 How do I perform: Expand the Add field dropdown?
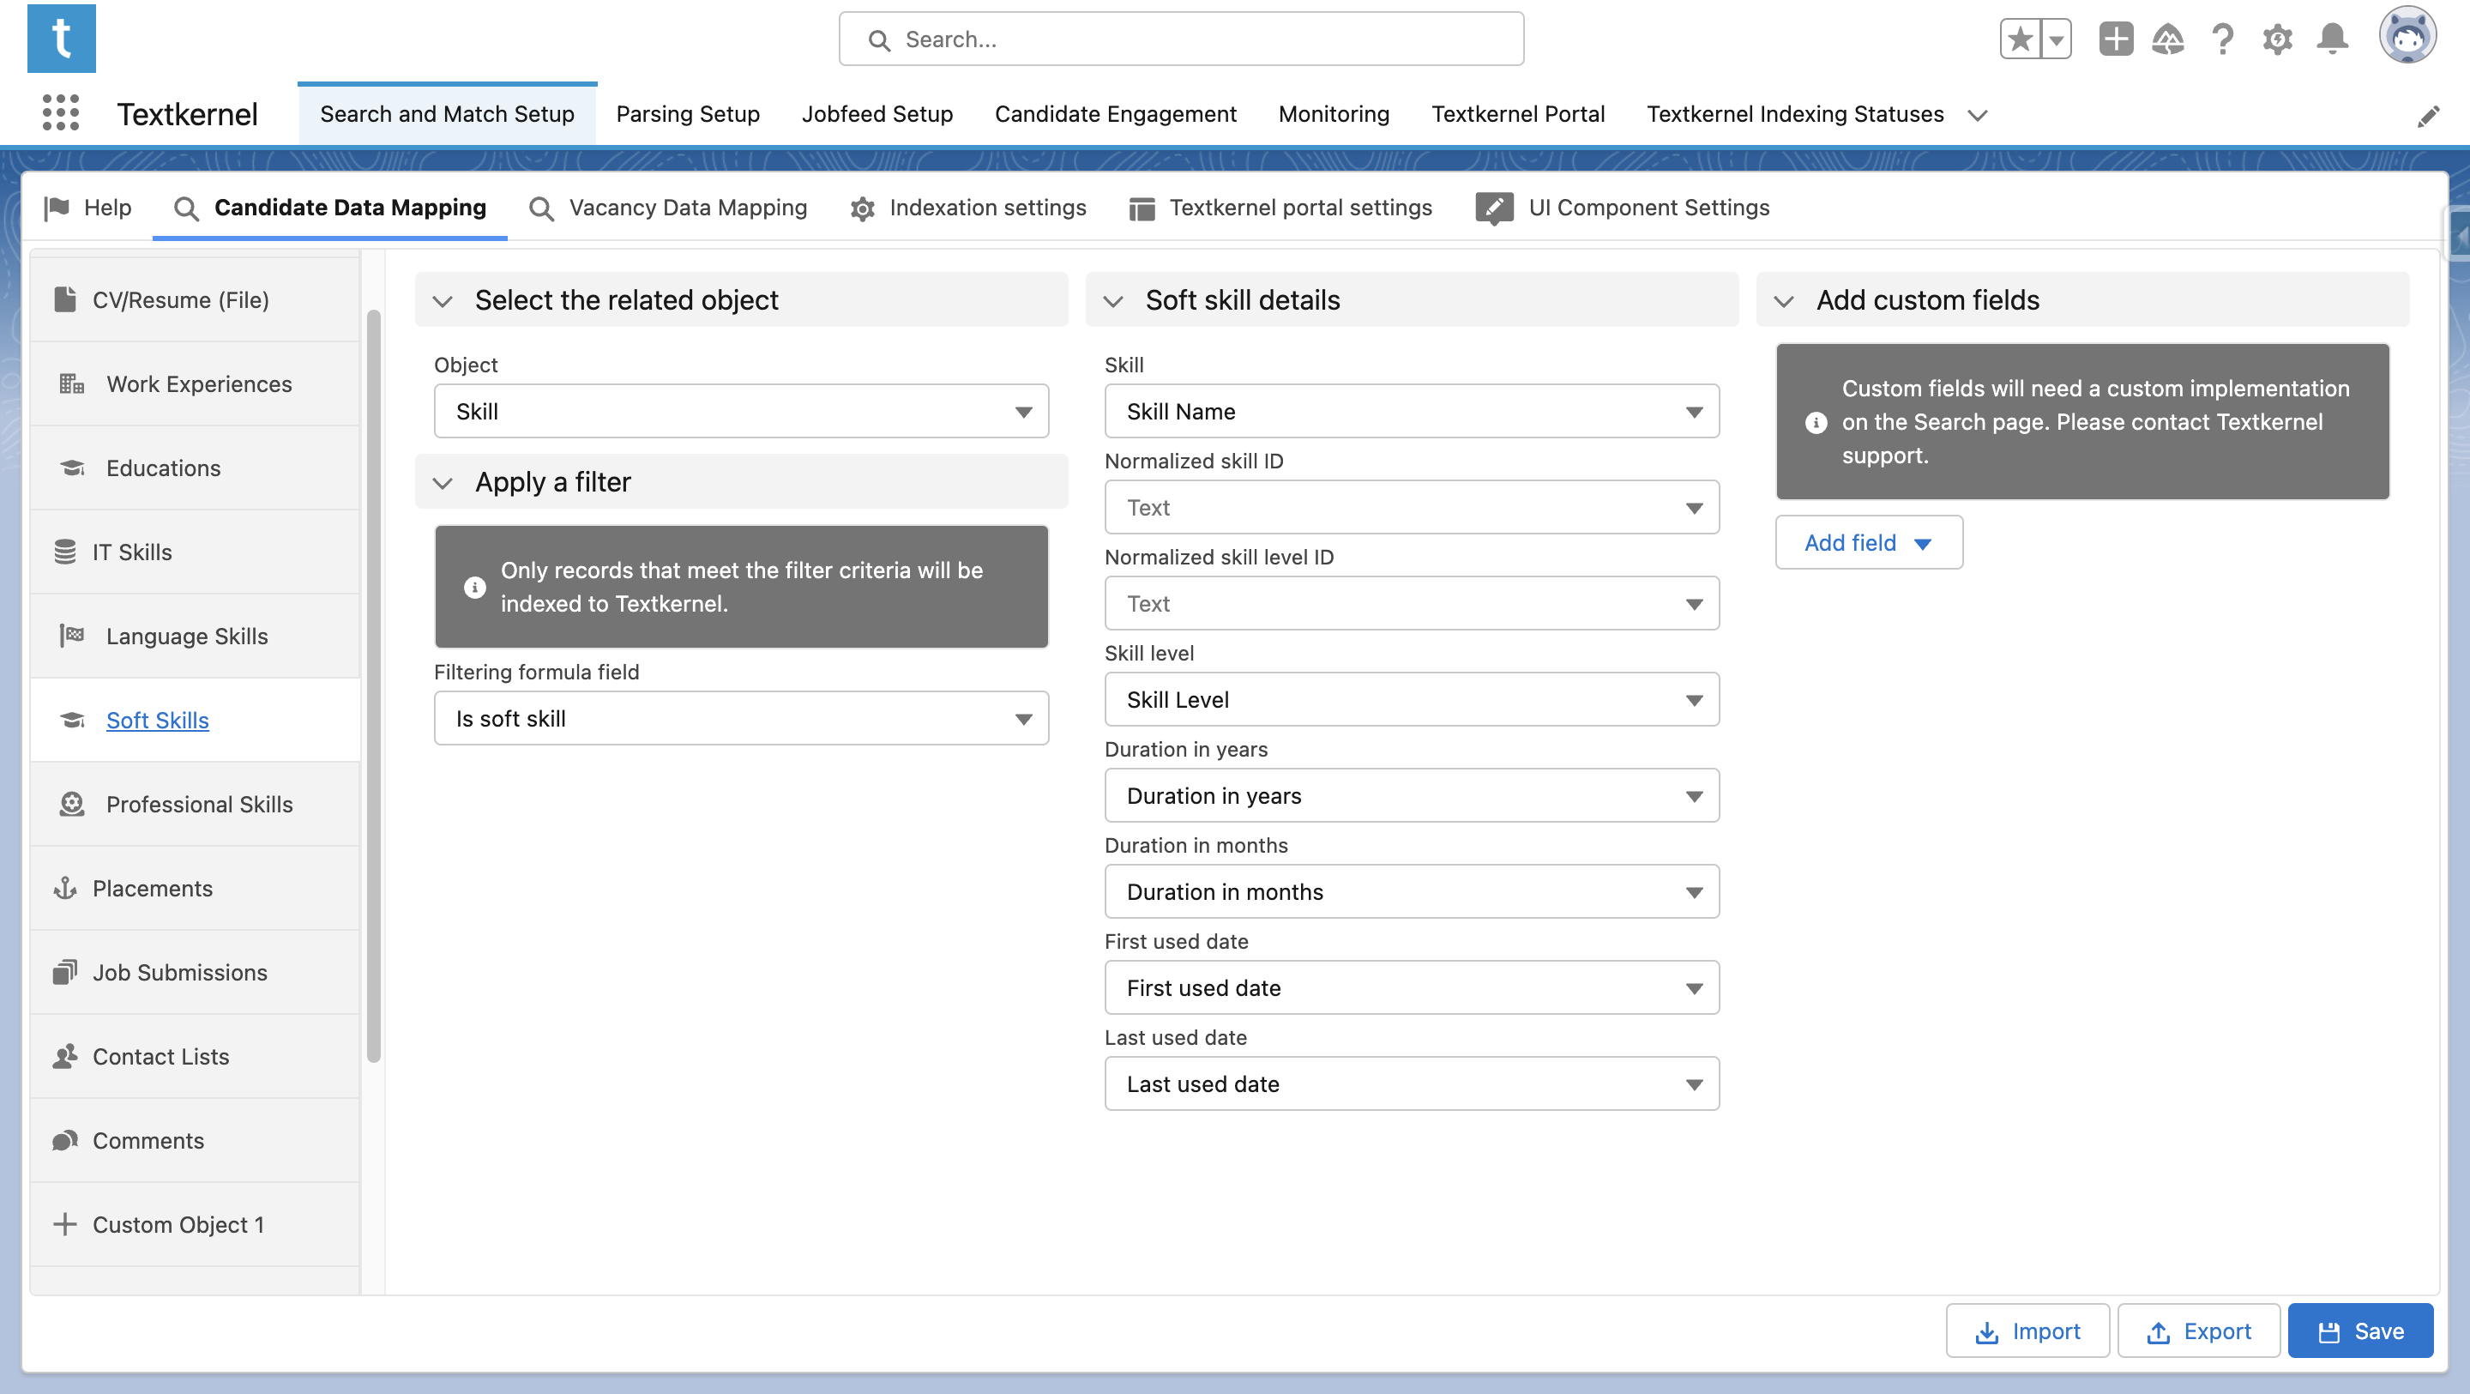(1869, 543)
